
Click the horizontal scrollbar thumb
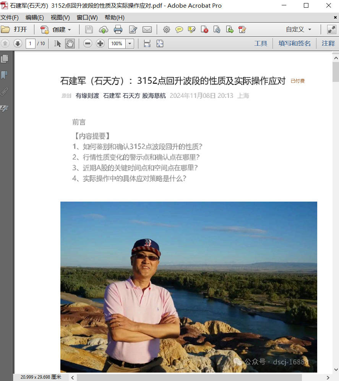pyautogui.click(x=190, y=377)
